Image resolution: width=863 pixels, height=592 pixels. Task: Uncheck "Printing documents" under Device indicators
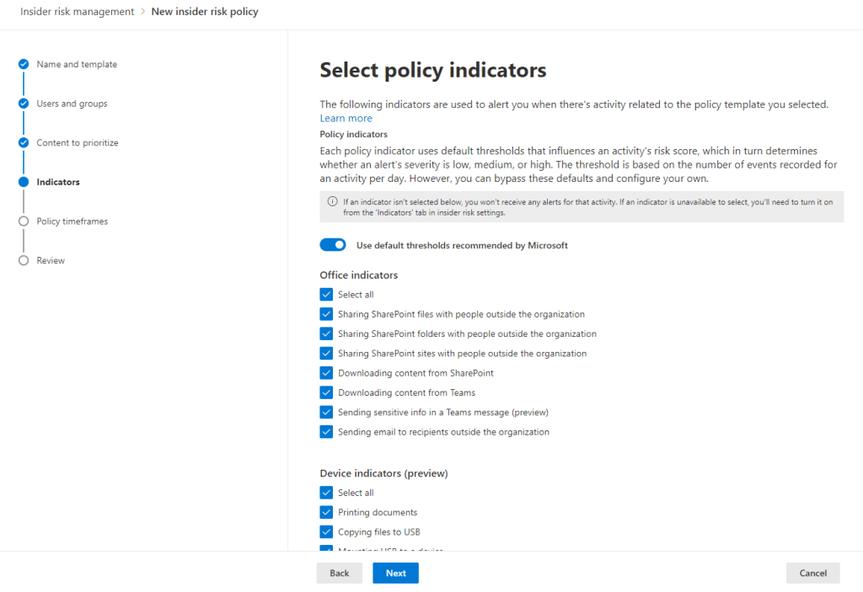(x=326, y=512)
